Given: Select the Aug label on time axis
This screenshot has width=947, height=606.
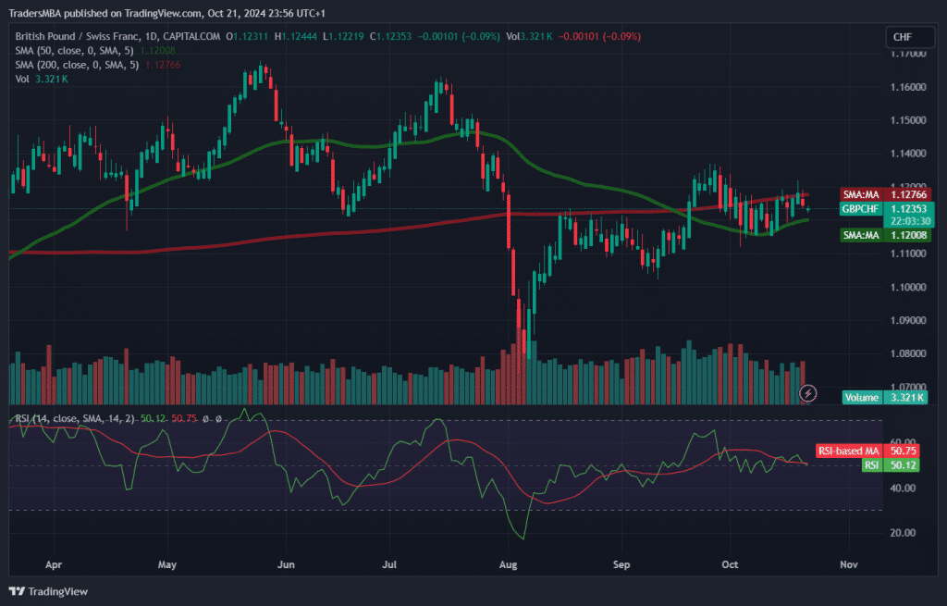Looking at the screenshot, I should (507, 563).
